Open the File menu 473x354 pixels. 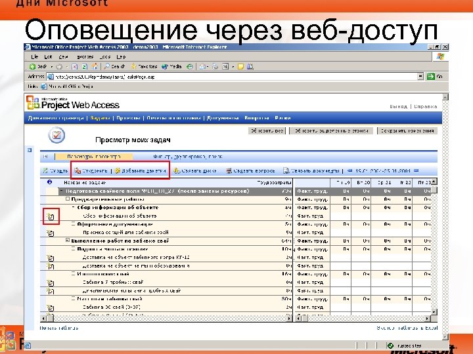34,56
